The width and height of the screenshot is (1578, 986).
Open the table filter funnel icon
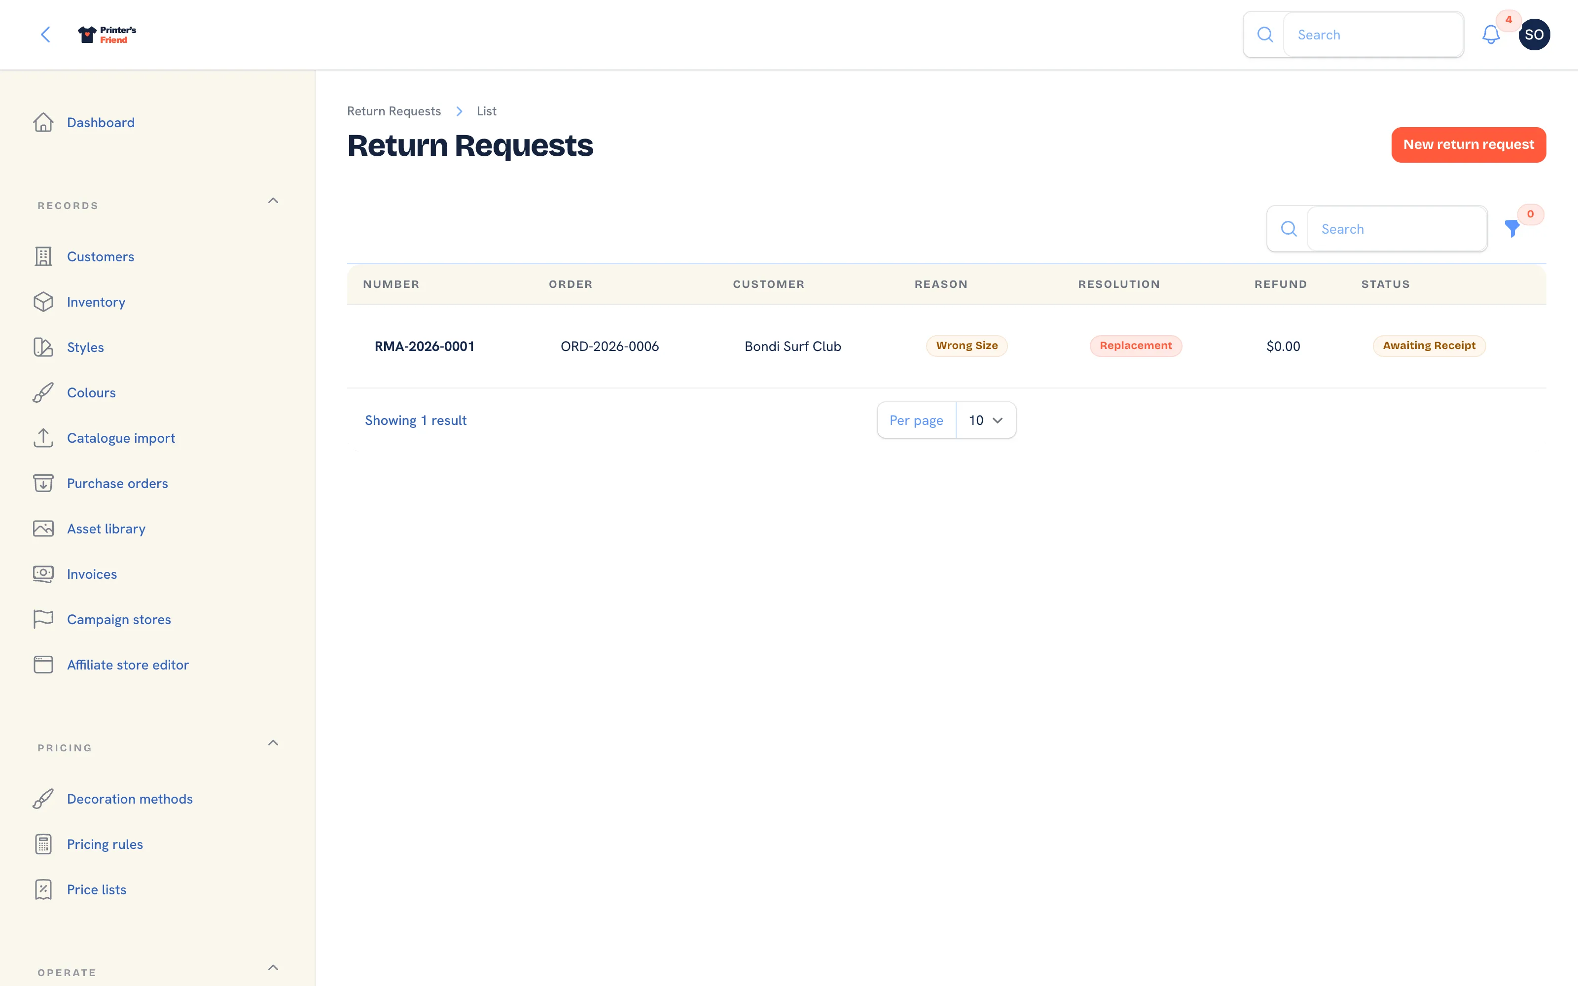pyautogui.click(x=1512, y=228)
